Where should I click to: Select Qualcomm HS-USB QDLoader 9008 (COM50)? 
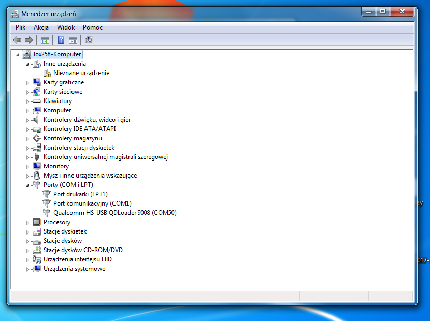click(114, 213)
